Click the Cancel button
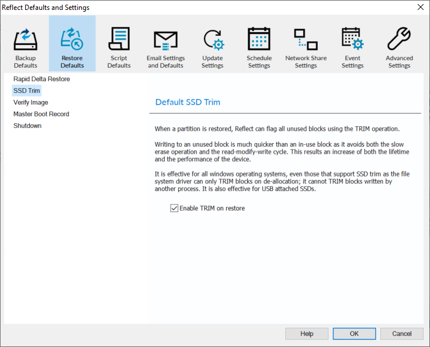Image resolution: width=430 pixels, height=347 pixels. click(402, 334)
